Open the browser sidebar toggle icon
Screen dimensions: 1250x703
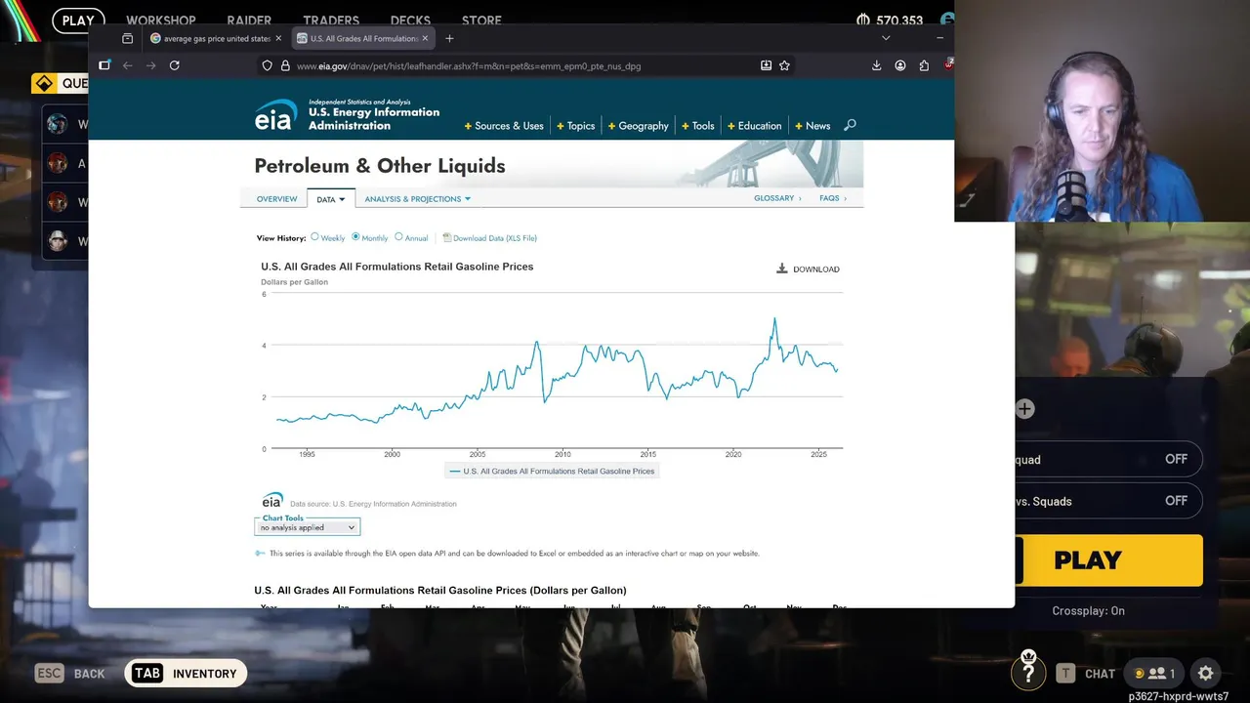pyautogui.click(x=104, y=65)
